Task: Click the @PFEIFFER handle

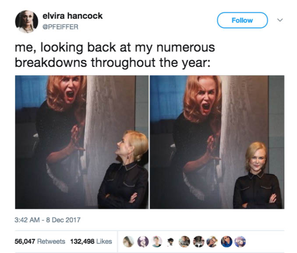Action: point(60,27)
